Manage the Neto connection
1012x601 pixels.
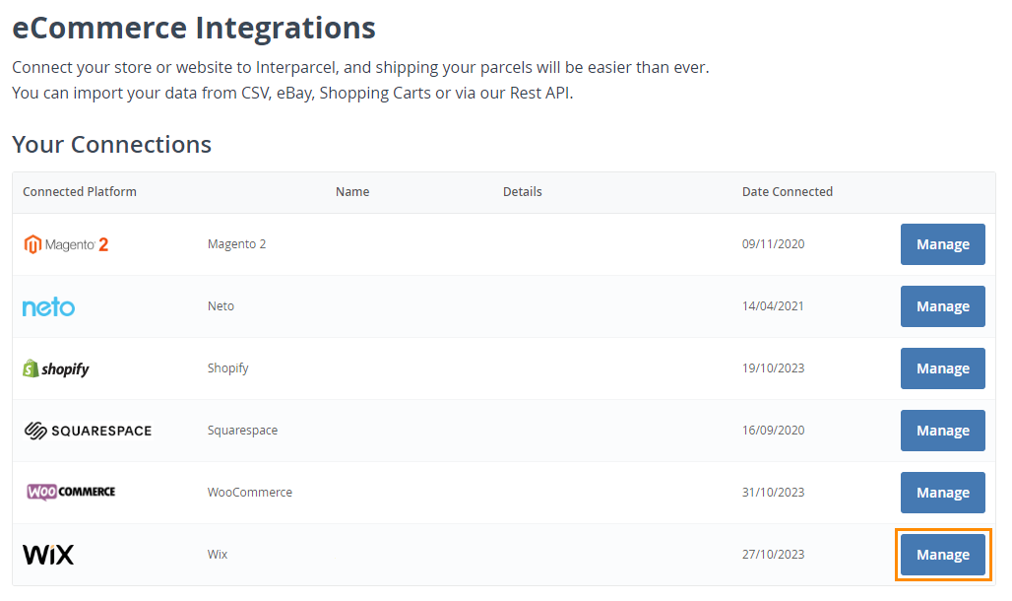pos(942,306)
